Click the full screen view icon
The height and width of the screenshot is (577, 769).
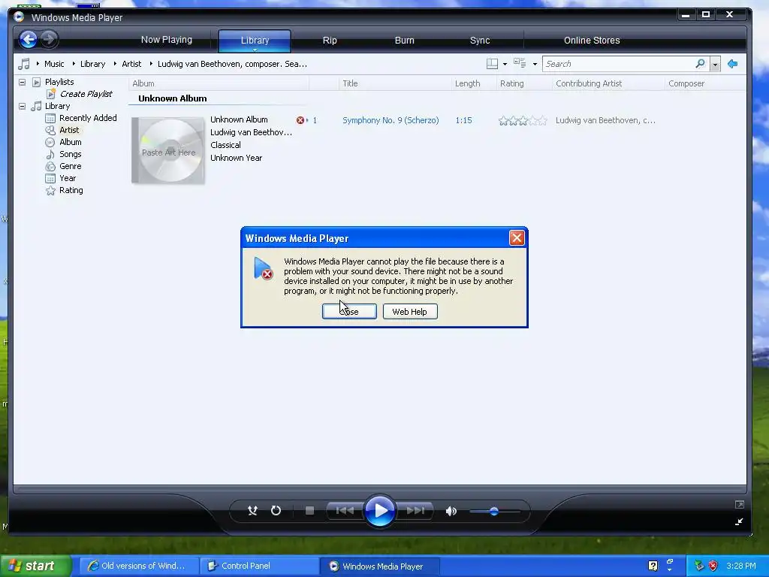[740, 504]
